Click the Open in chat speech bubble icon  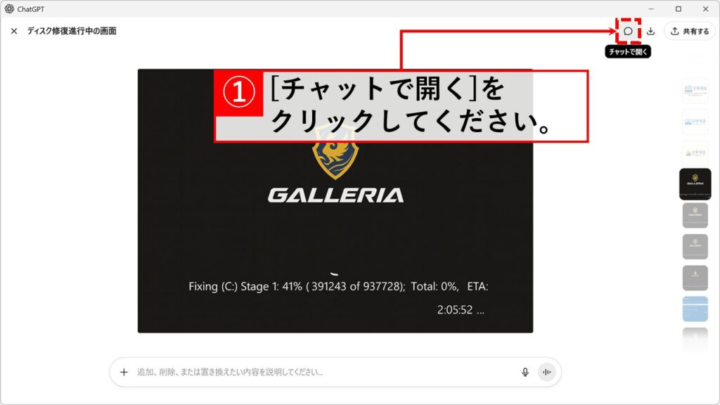pyautogui.click(x=628, y=31)
